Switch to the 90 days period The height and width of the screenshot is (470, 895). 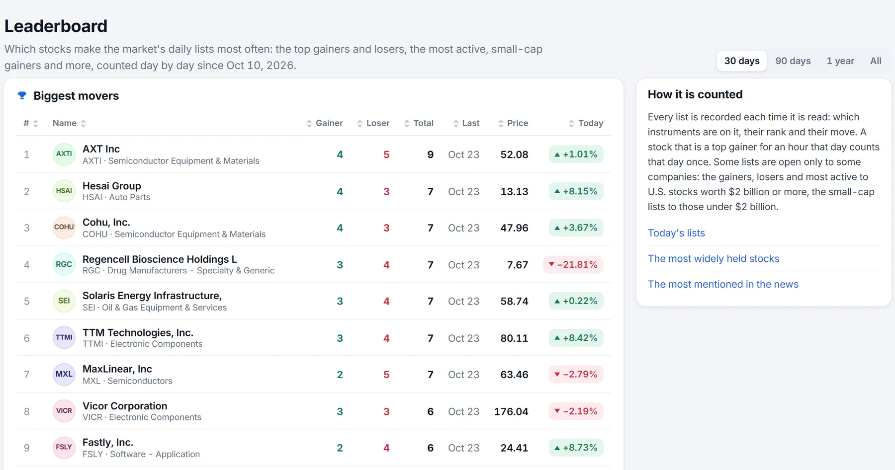click(793, 61)
